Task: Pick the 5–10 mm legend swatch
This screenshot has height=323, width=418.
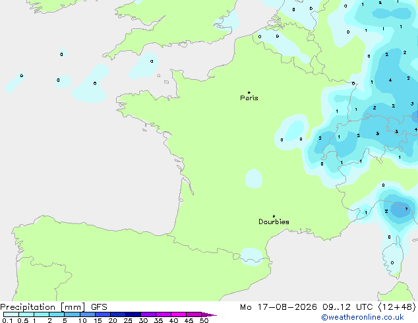Action: click(x=72, y=314)
